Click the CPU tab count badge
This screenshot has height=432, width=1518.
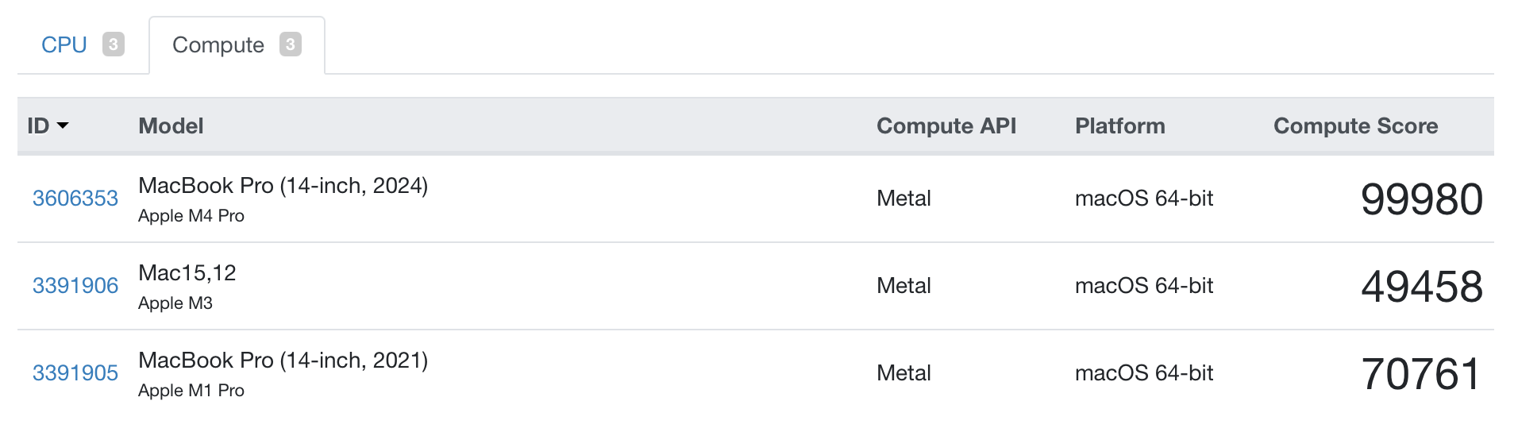pyautogui.click(x=114, y=44)
